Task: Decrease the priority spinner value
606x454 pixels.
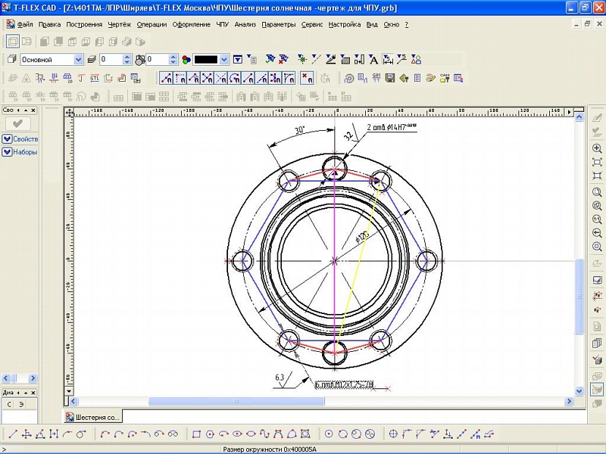Action: pyautogui.click(x=173, y=62)
